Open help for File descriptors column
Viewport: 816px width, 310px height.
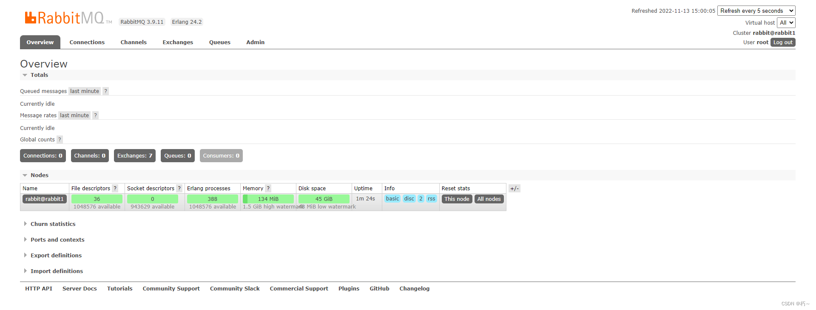pyautogui.click(x=115, y=188)
